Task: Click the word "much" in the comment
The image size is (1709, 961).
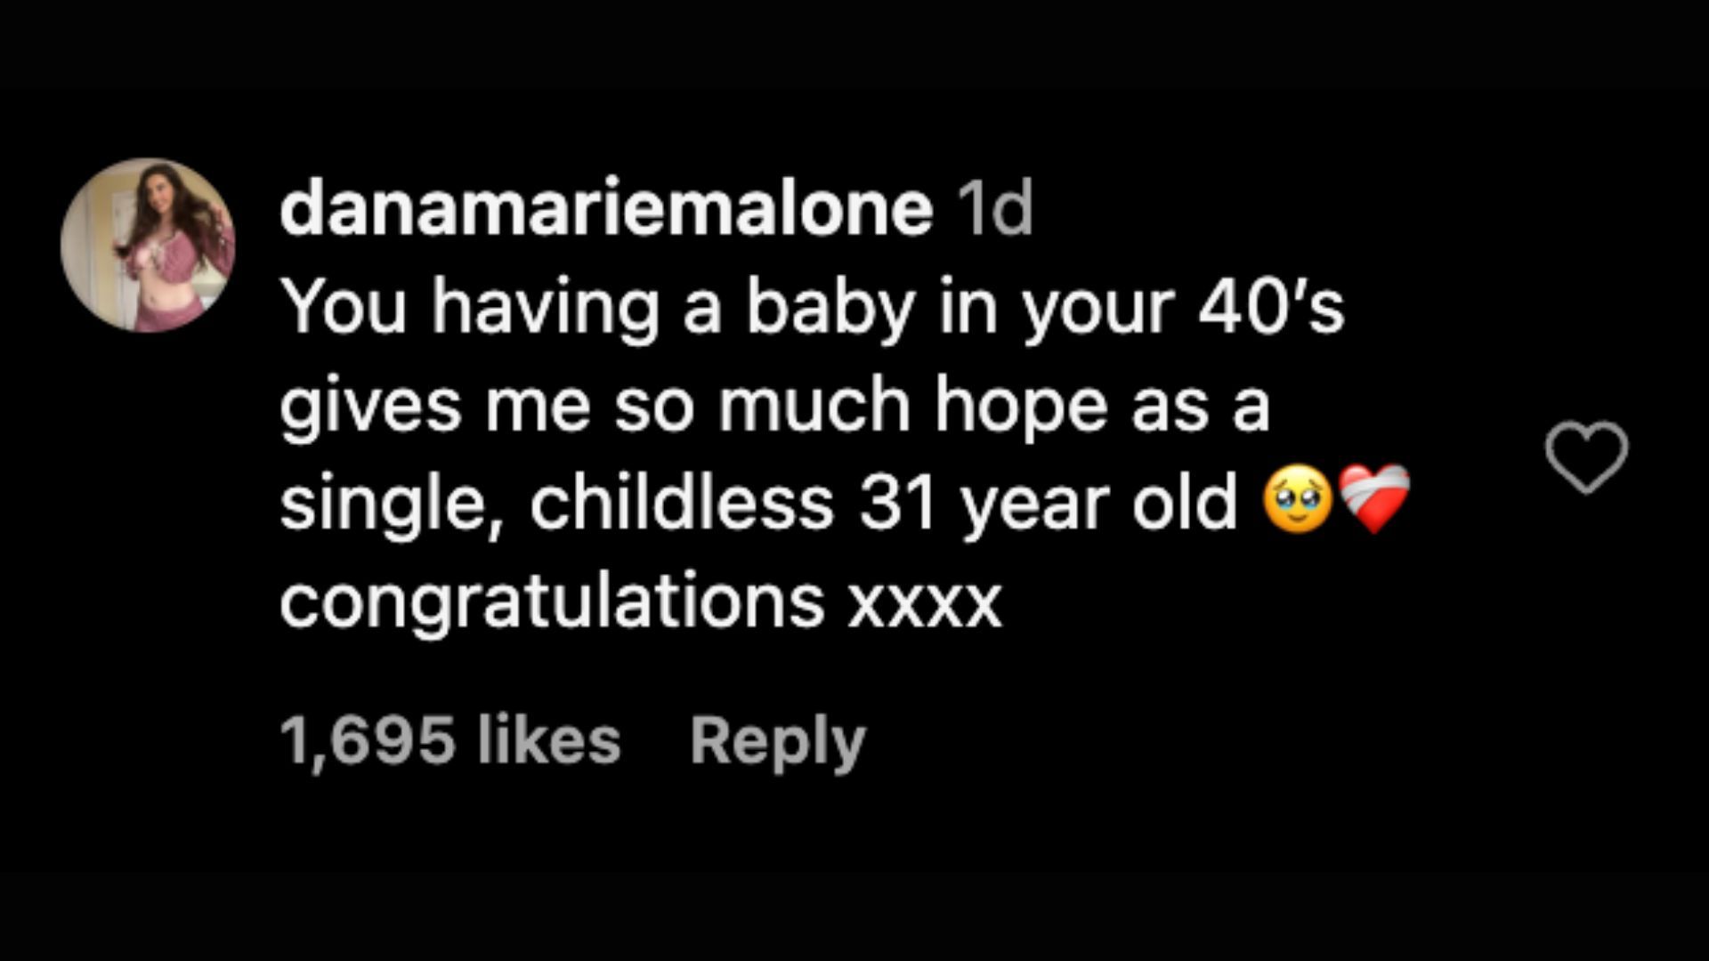Action: coord(814,406)
